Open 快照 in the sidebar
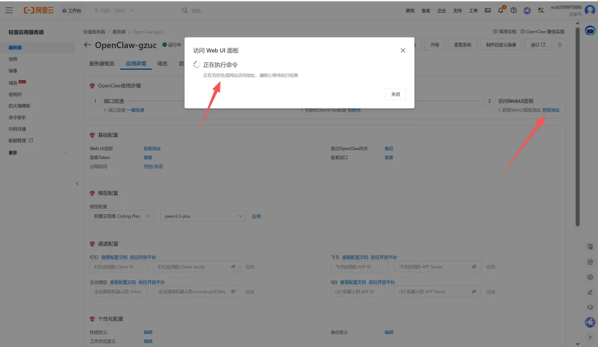598x347 pixels. (x=13, y=59)
